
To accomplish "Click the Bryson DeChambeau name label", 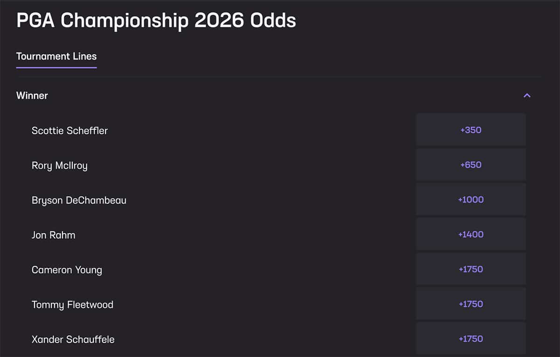I will tap(79, 200).
